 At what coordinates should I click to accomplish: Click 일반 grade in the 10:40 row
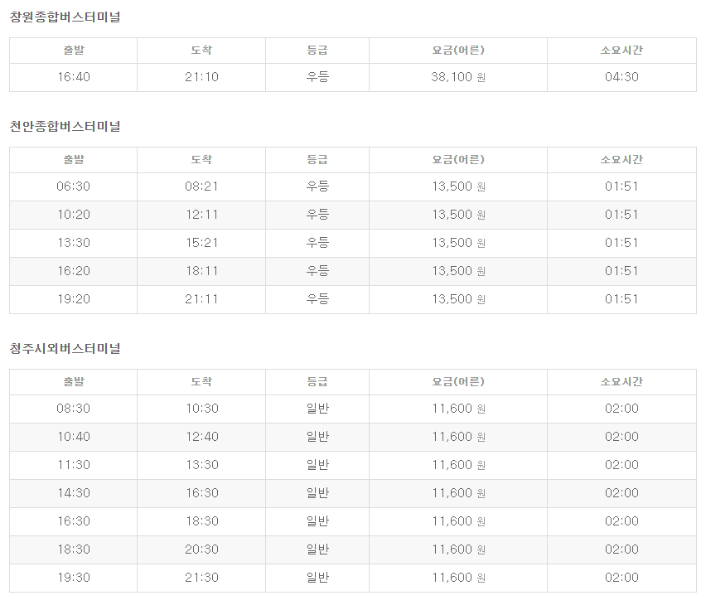point(317,437)
